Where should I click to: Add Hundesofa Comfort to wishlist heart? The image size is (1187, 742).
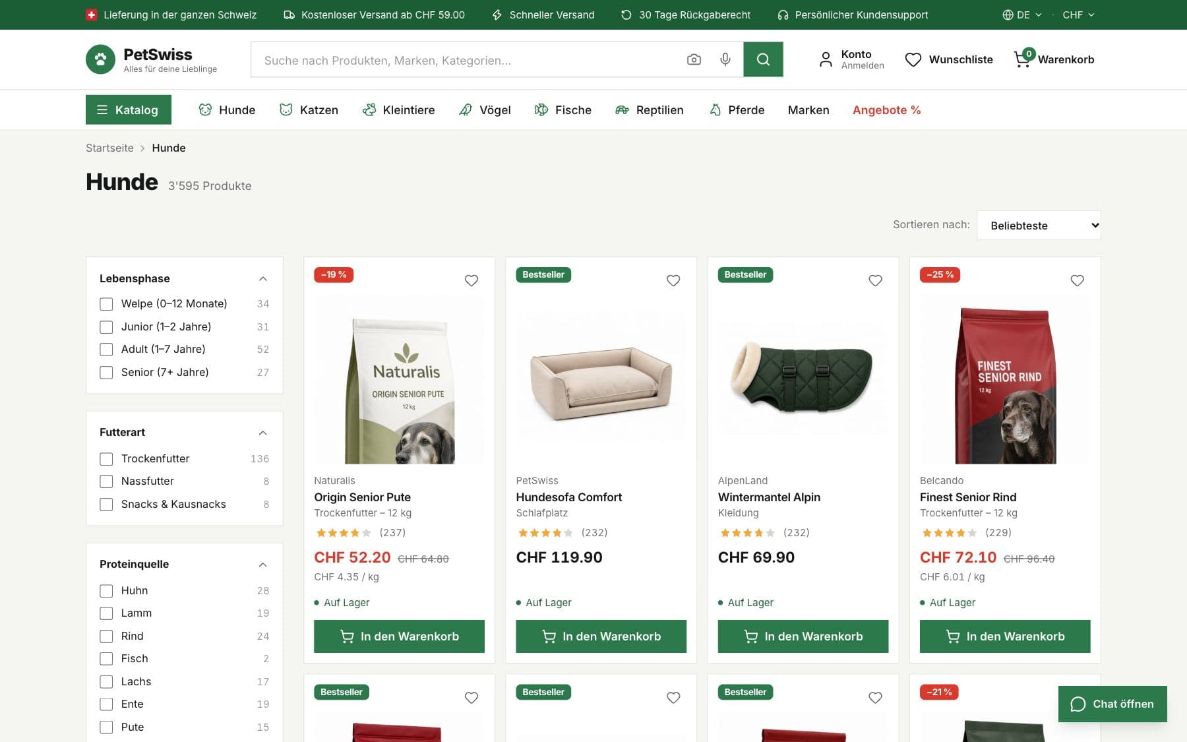point(673,280)
